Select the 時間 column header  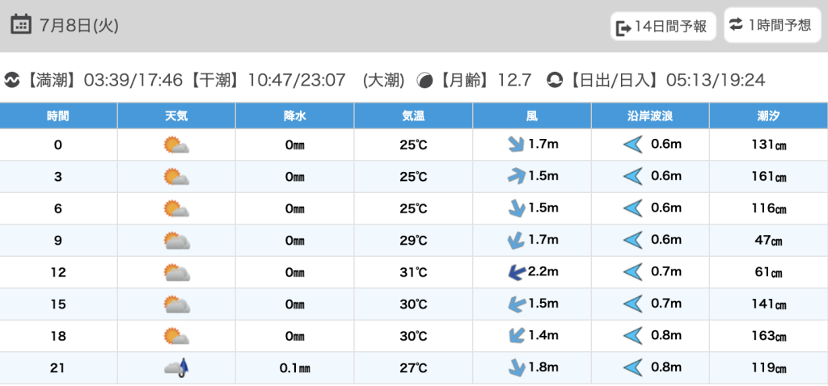58,116
